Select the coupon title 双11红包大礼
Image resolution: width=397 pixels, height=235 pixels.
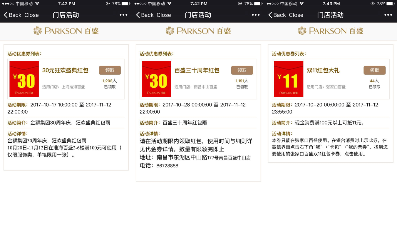(323, 70)
